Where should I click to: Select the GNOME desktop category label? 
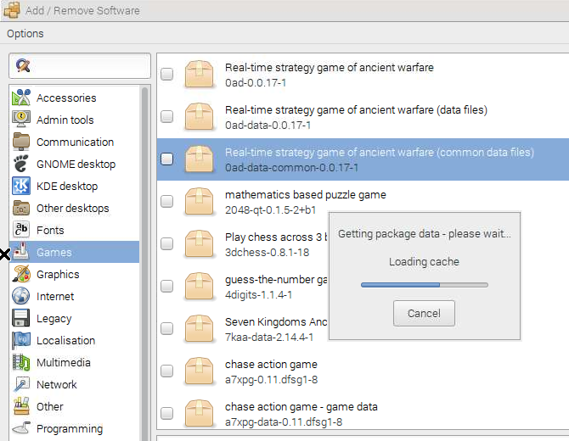(76, 165)
